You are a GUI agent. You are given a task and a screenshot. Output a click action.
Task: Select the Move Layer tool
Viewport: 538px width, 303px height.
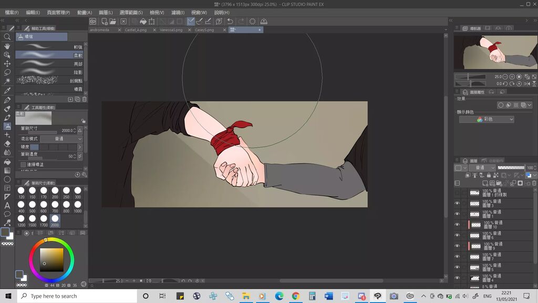[7, 64]
